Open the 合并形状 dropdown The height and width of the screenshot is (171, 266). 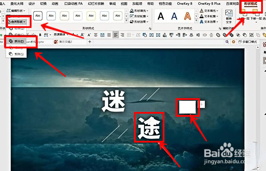[17, 22]
